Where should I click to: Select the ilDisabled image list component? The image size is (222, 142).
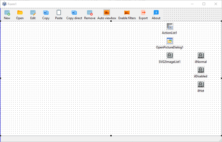(201, 70)
